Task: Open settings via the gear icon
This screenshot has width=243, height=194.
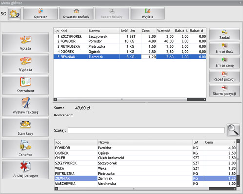Action: point(15,14)
